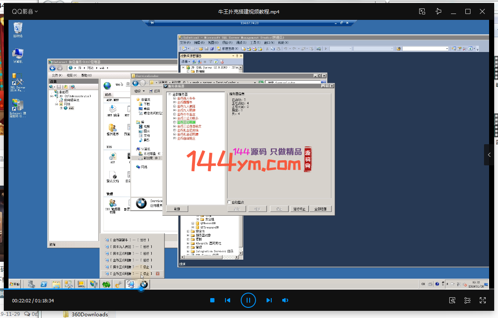Switch to mini-mode via title bar icon
498x318 pixels.
[x=422, y=11]
